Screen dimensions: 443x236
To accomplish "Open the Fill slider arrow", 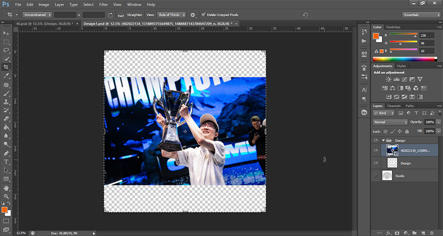I will (x=438, y=131).
